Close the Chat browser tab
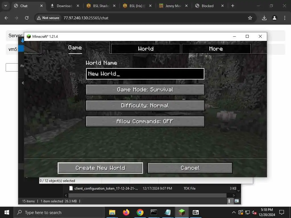Screen dimensions: 291x218 (x=41, y=6)
